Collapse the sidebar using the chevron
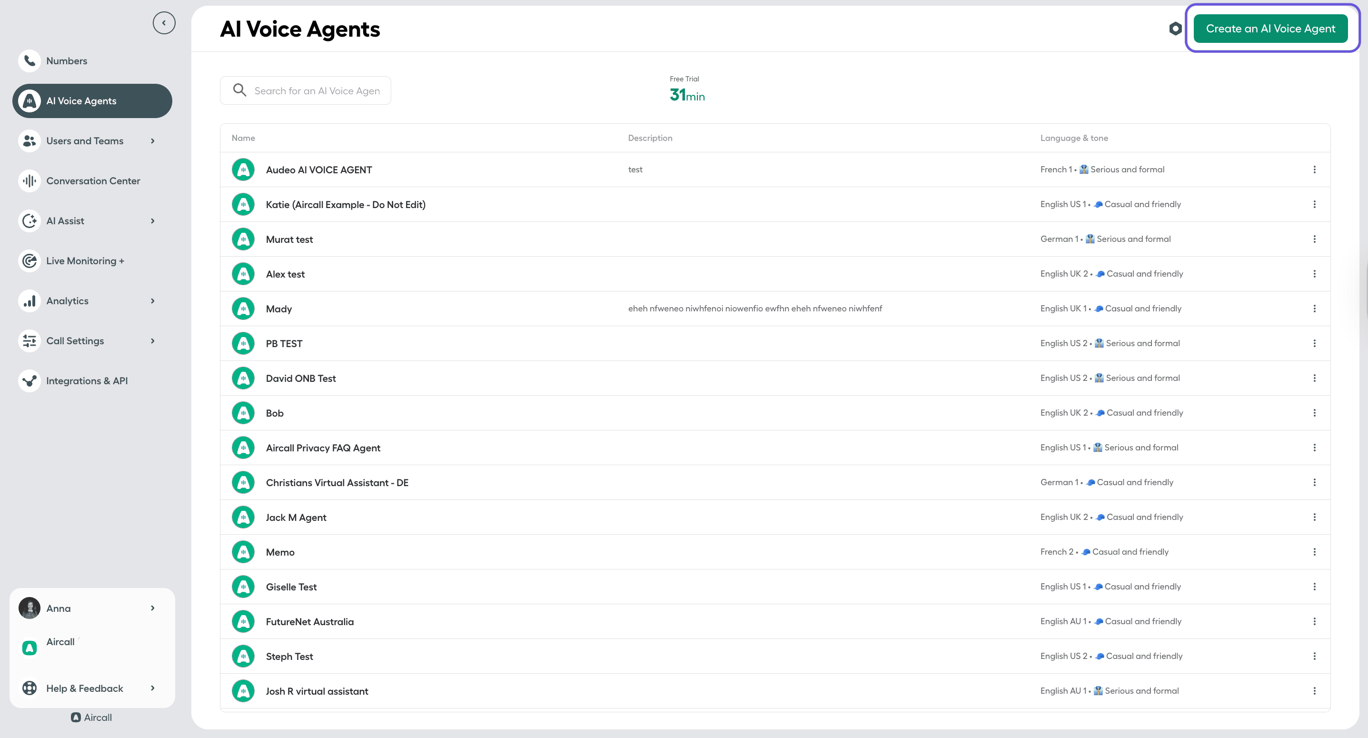 pos(164,23)
